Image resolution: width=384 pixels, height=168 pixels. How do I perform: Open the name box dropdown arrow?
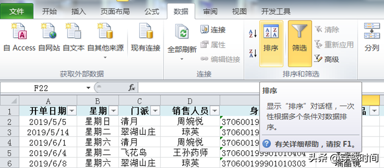[x=89, y=88]
